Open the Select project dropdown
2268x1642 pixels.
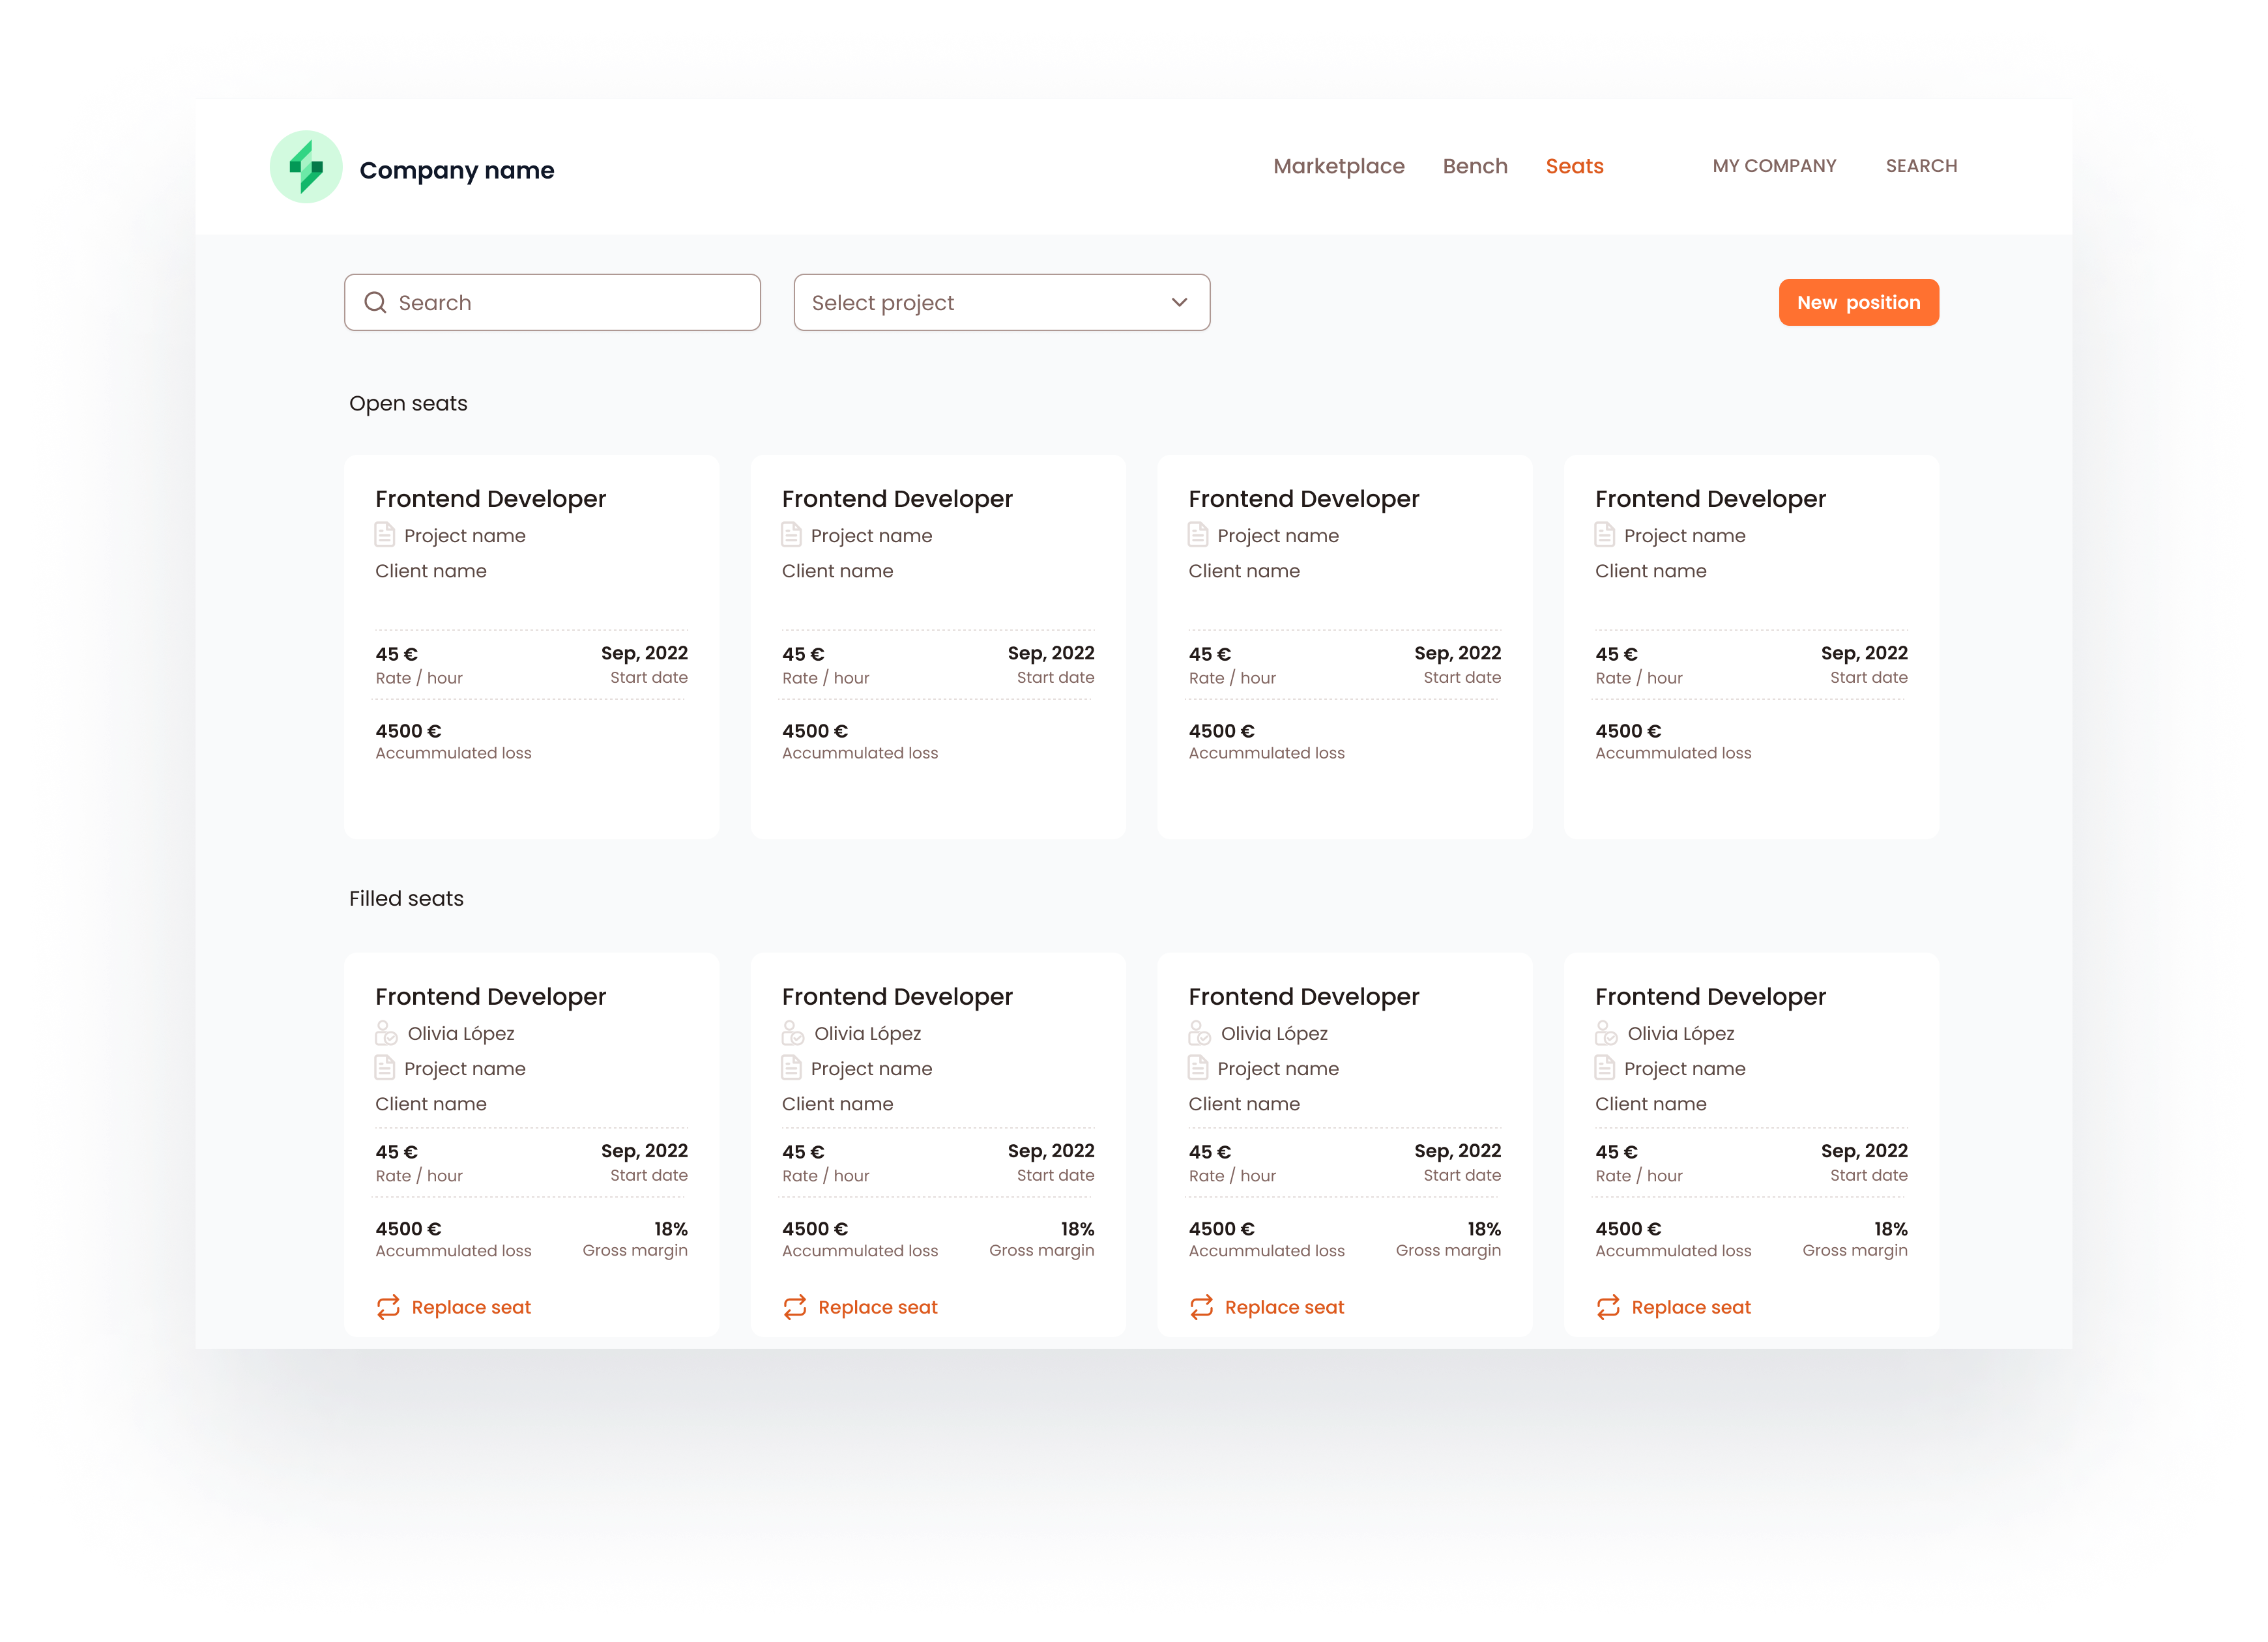(1000, 302)
